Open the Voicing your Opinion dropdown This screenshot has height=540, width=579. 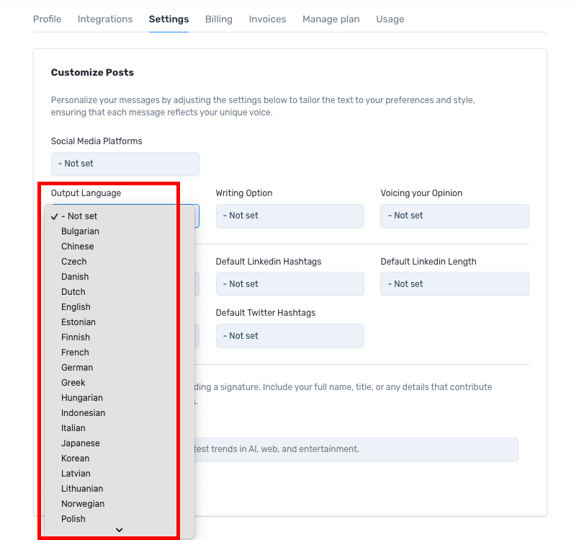(x=454, y=216)
